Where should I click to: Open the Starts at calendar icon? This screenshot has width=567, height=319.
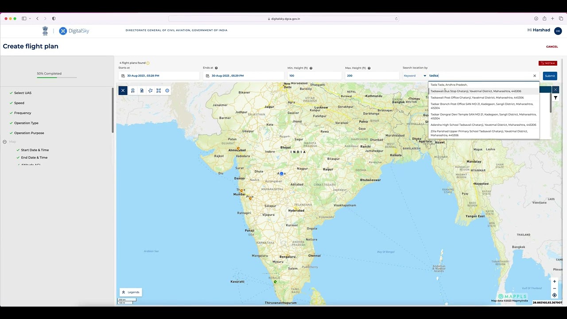(123, 76)
